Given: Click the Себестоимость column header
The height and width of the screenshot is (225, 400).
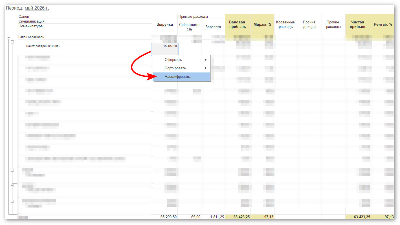Looking at the screenshot, I should pos(189,27).
